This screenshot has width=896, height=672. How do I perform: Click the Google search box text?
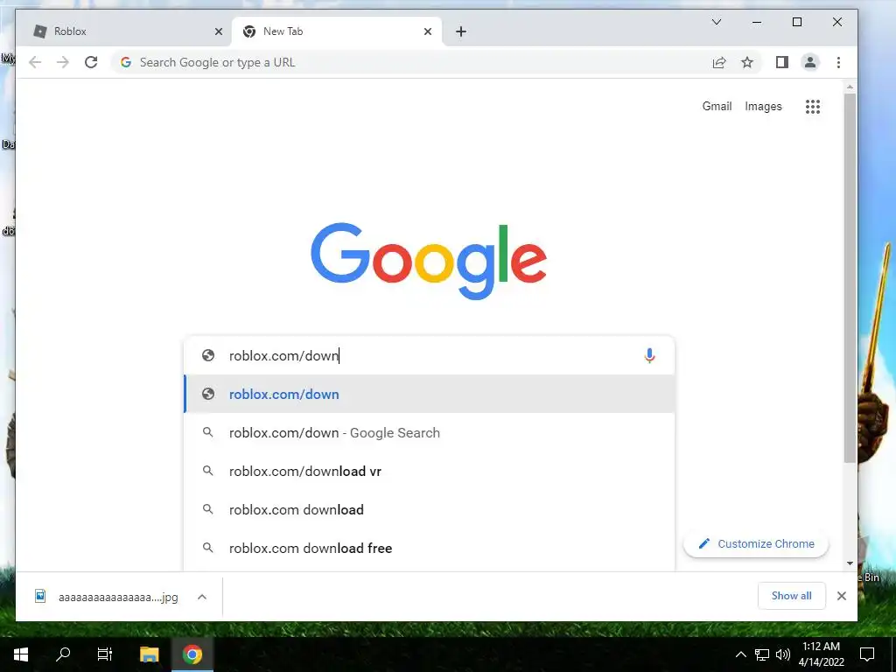284,355
